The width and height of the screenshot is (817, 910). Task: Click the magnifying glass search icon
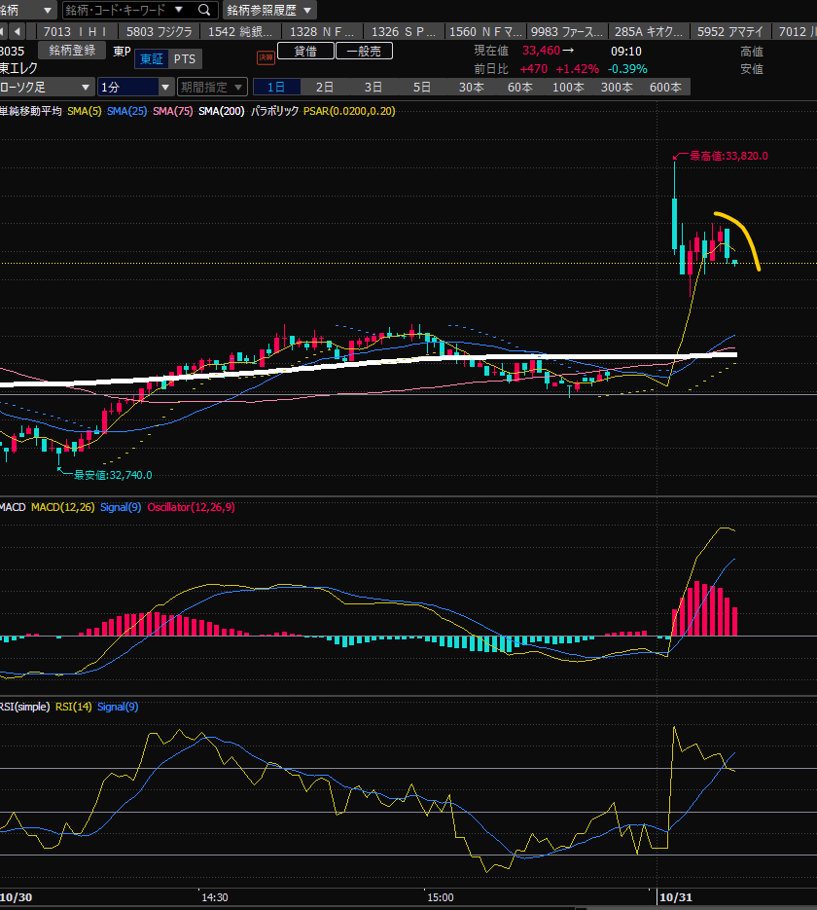point(203,10)
